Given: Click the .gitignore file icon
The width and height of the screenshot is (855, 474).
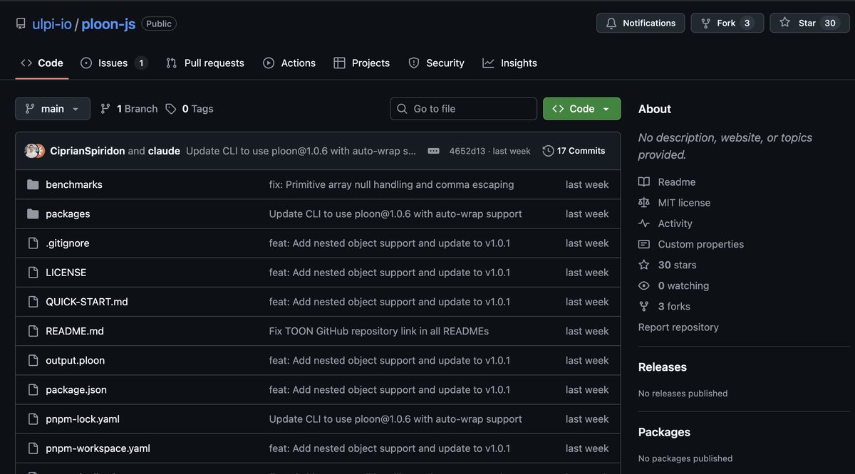Looking at the screenshot, I should pyautogui.click(x=33, y=243).
